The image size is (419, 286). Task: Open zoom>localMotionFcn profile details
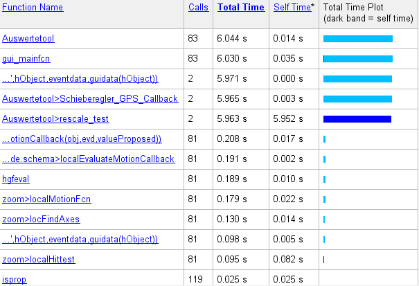(x=46, y=199)
